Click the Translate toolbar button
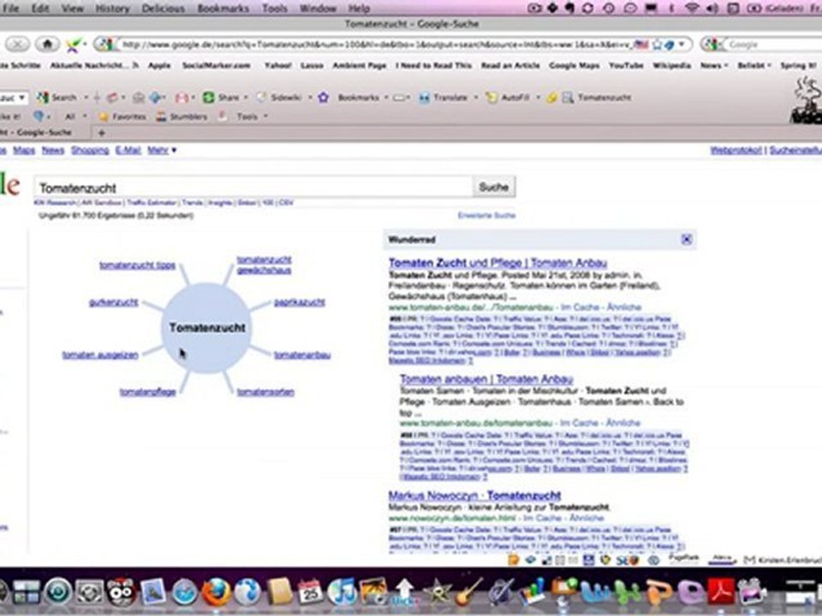Viewport: 822px width, 616px height. pos(444,98)
